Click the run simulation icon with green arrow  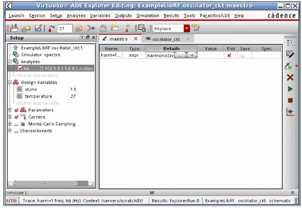tap(142, 28)
